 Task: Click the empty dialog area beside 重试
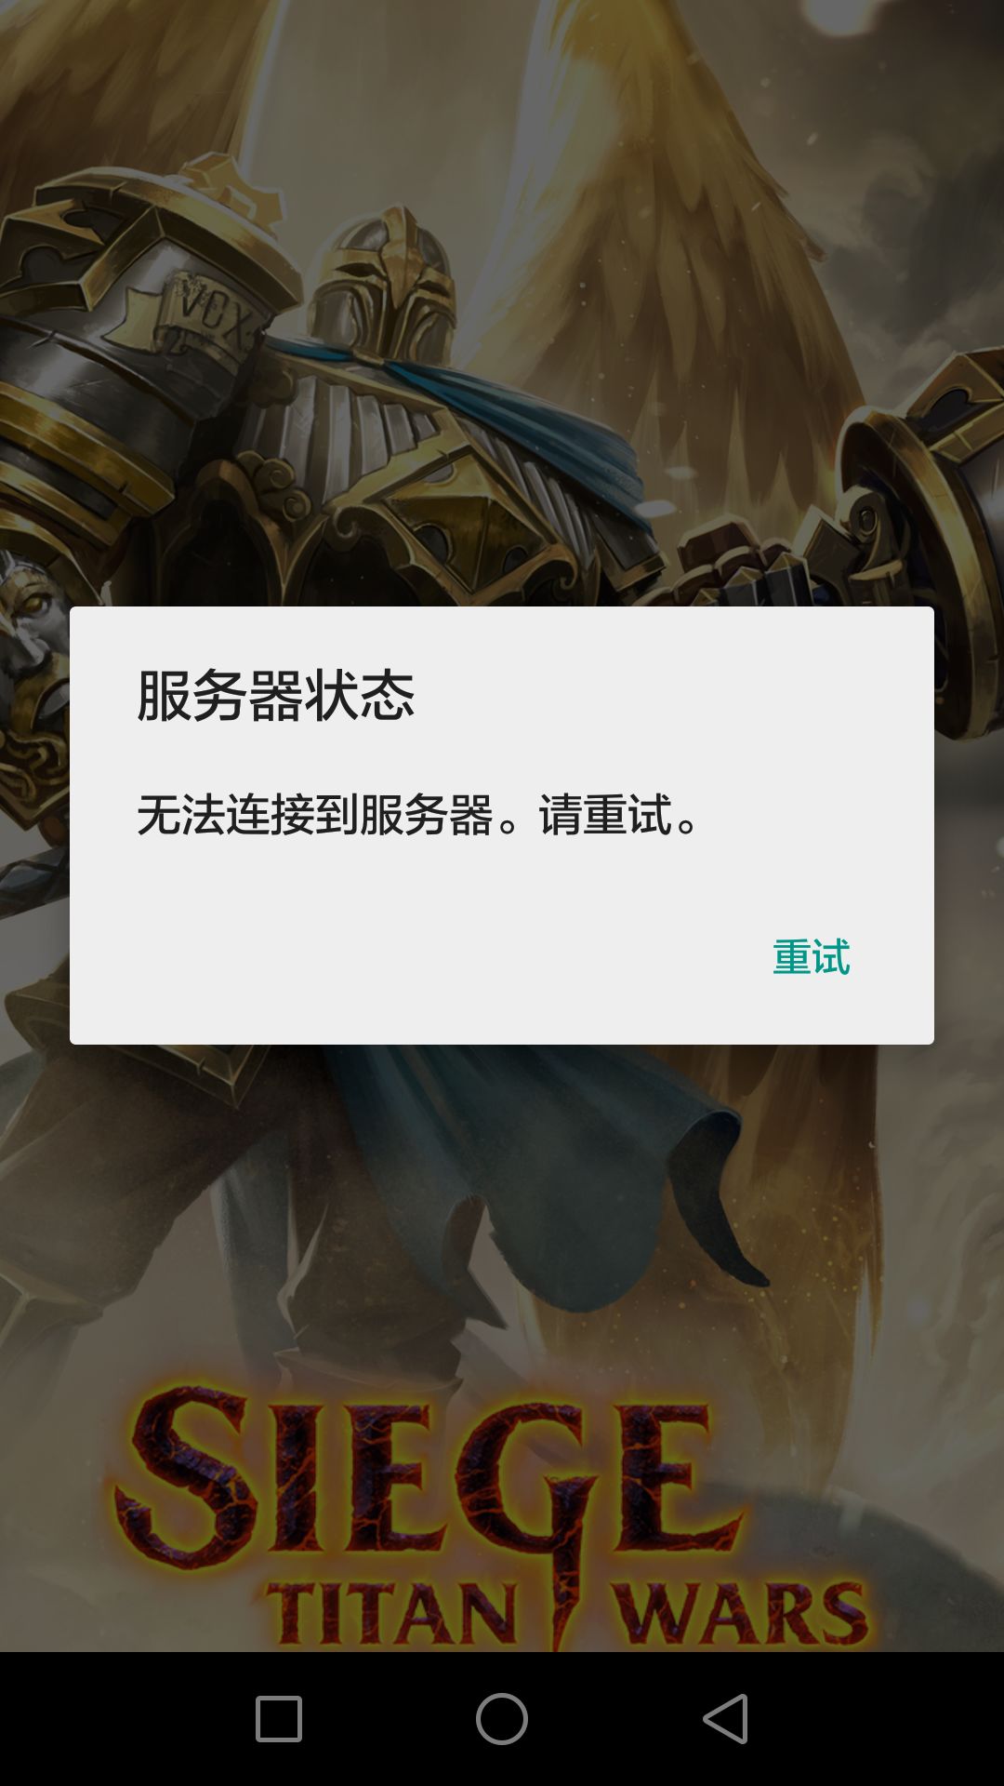tap(418, 958)
